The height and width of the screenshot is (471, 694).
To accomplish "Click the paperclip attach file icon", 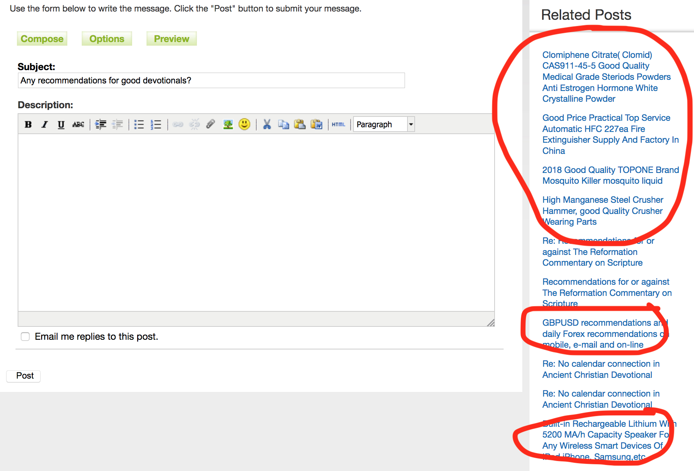I will coord(211,124).
